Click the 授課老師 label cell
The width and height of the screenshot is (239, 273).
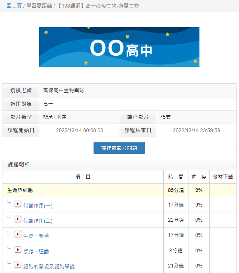pos(21,90)
